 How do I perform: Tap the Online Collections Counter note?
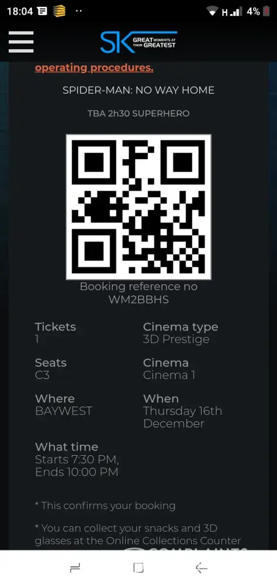click(138, 534)
